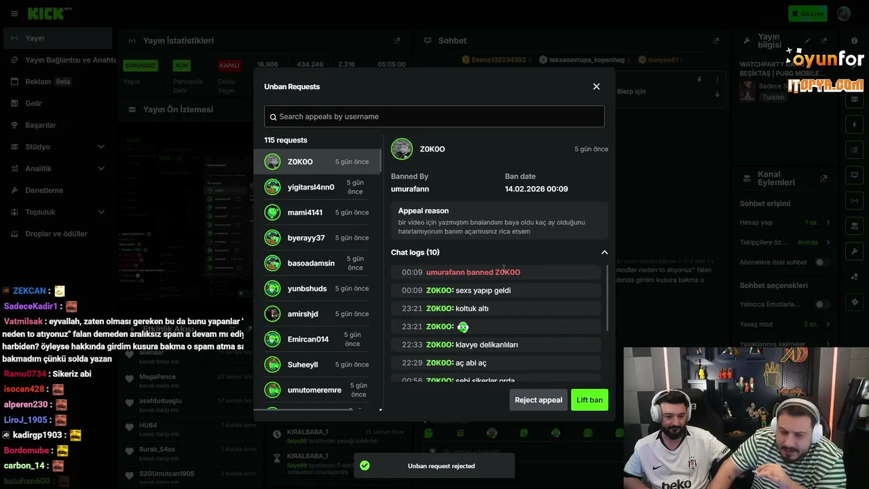Open Yayın in the sidebar

[x=58, y=38]
